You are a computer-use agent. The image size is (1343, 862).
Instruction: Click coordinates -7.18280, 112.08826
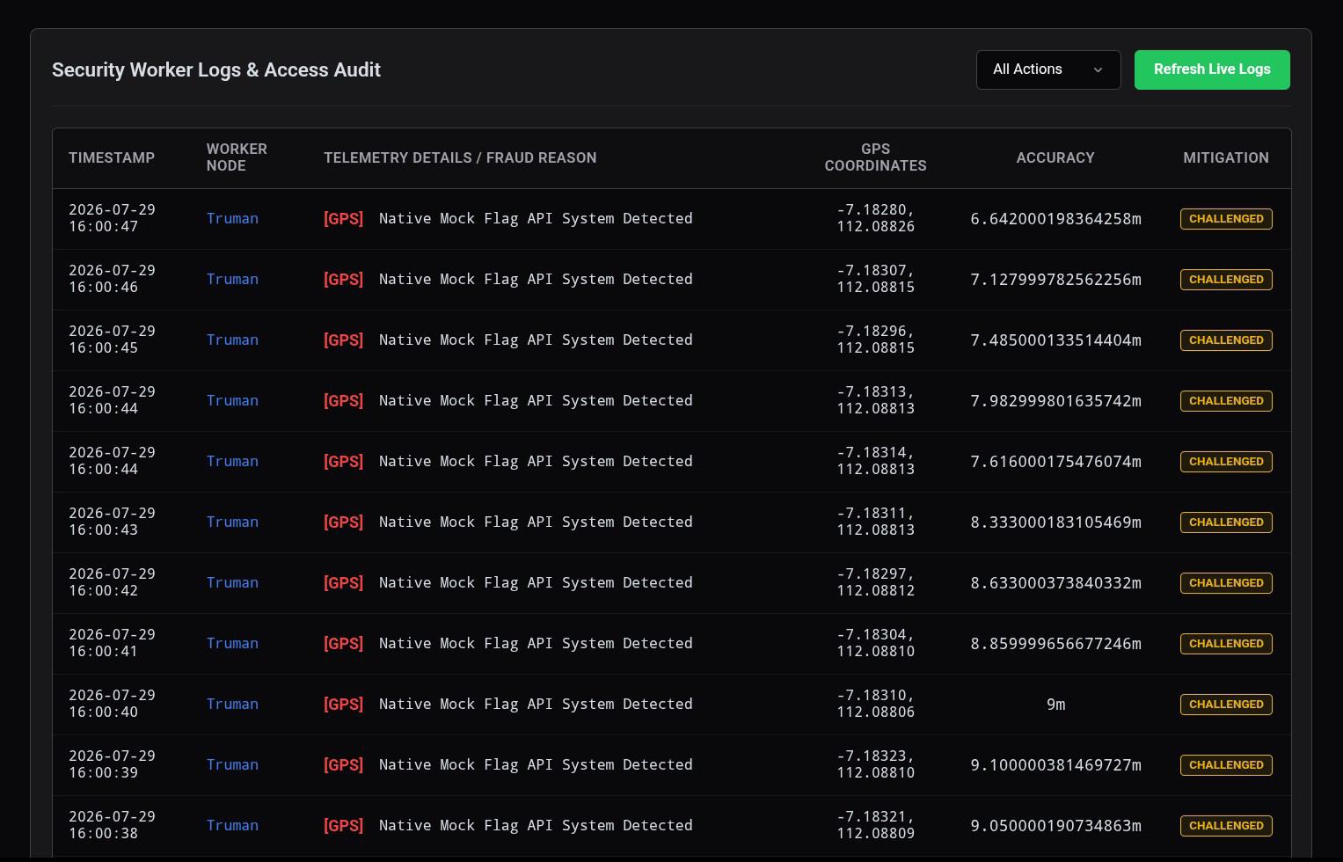[875, 218]
